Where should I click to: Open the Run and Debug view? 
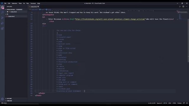(2, 23)
